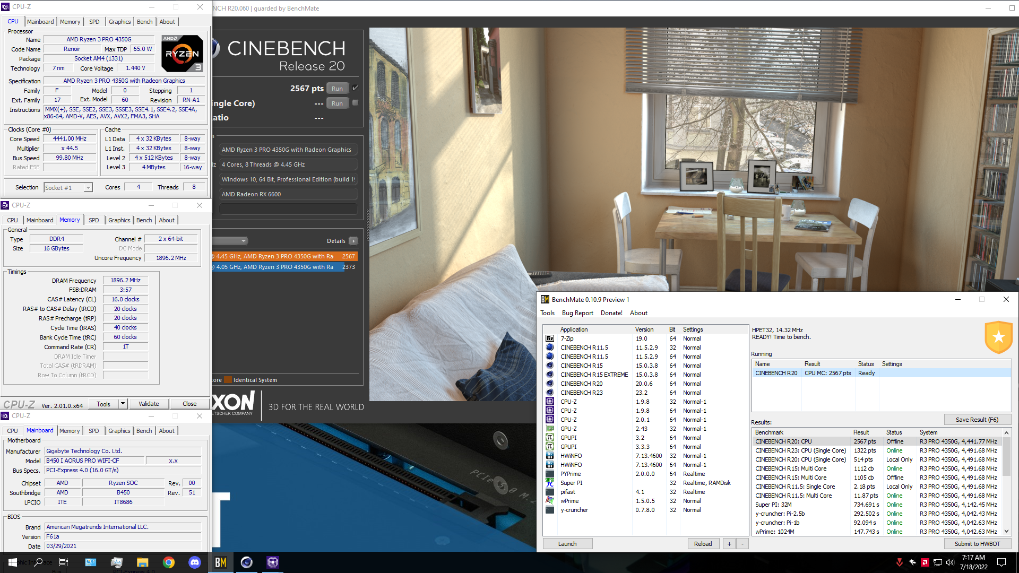The height and width of the screenshot is (573, 1019).
Task: Click the wPrime icon in BenchMate list
Action: point(550,501)
